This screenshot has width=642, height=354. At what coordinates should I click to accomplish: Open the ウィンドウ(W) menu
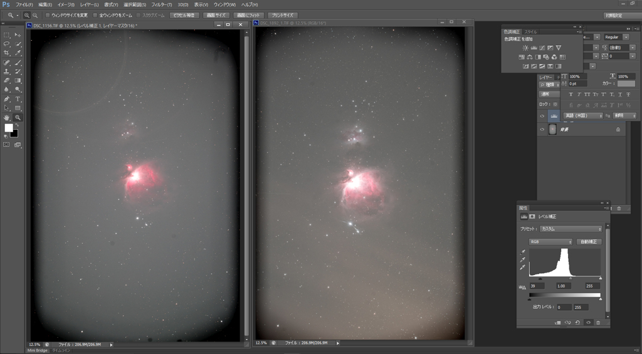pyautogui.click(x=224, y=4)
